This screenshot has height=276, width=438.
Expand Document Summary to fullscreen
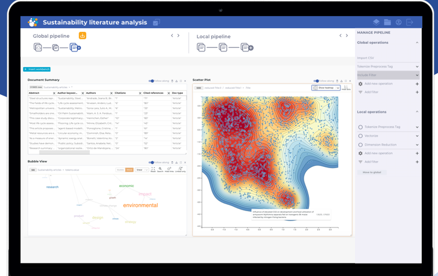(x=181, y=81)
